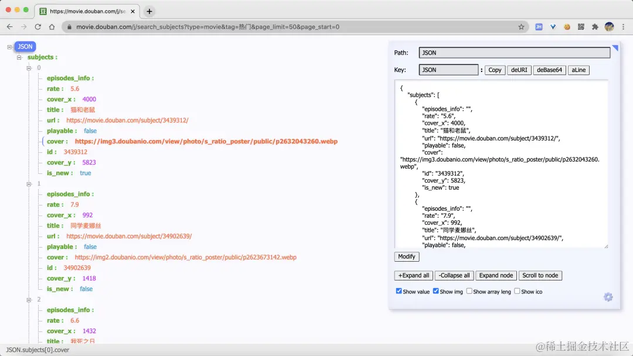Focus the Path input field

point(515,53)
